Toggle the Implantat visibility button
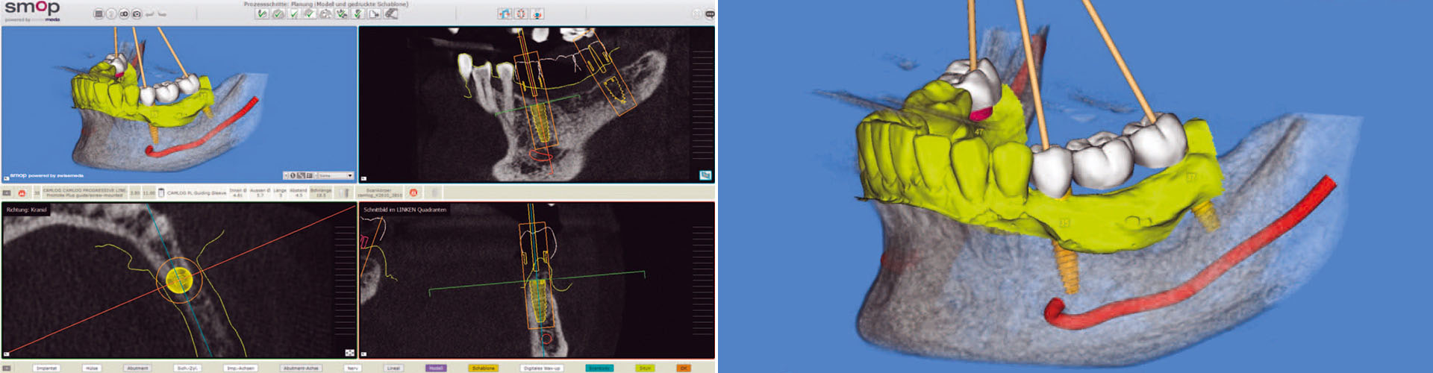This screenshot has height=373, width=1433. [46, 368]
